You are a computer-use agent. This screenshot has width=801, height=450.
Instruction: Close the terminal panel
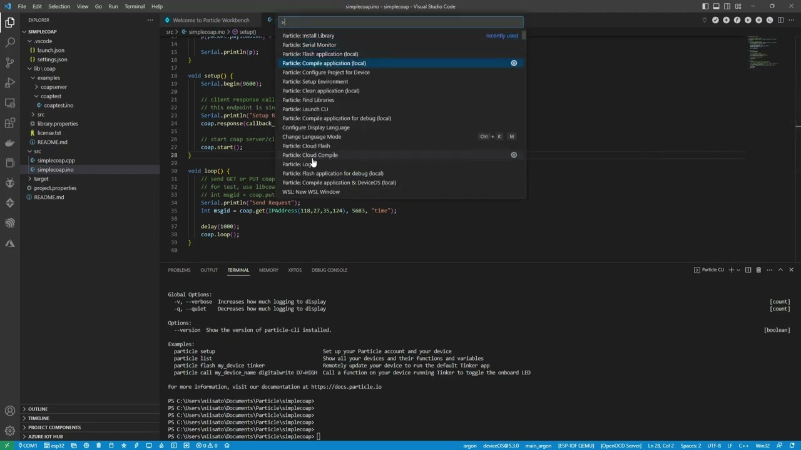click(791, 270)
